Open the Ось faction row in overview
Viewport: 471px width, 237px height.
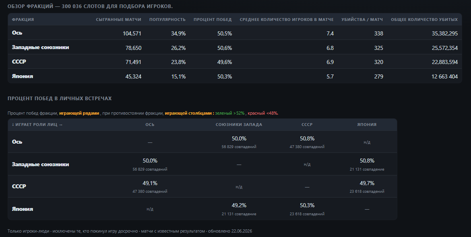(235, 33)
